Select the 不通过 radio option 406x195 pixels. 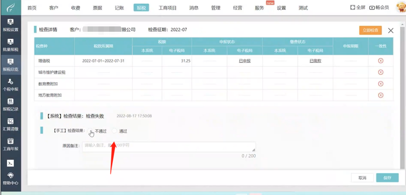[x=92, y=131]
